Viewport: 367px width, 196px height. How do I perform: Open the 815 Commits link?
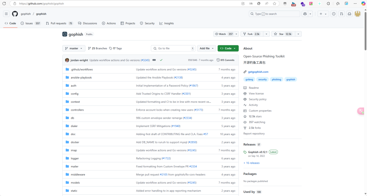(x=225, y=60)
